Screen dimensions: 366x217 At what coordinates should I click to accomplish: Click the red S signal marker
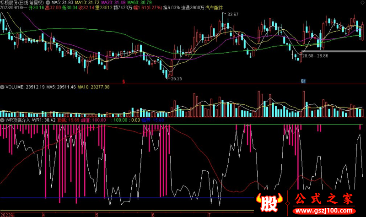click(x=124, y=81)
